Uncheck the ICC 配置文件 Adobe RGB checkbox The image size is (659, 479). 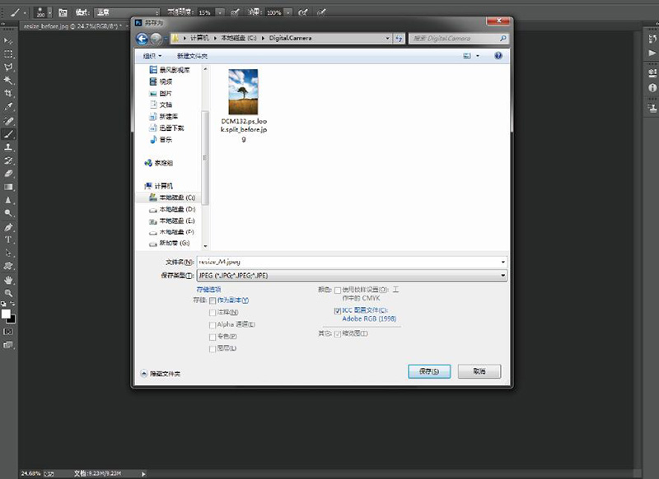[x=338, y=311]
